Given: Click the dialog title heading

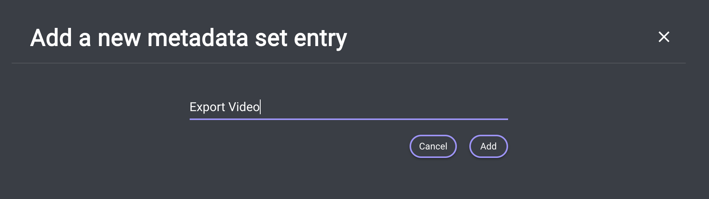Looking at the screenshot, I should coord(188,38).
